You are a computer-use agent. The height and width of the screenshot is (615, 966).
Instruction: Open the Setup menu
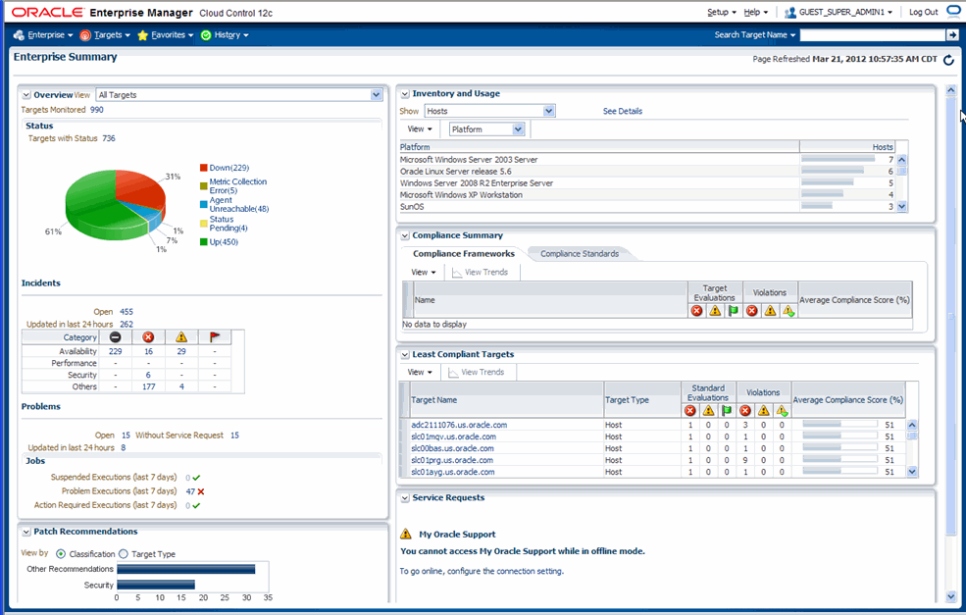point(722,13)
